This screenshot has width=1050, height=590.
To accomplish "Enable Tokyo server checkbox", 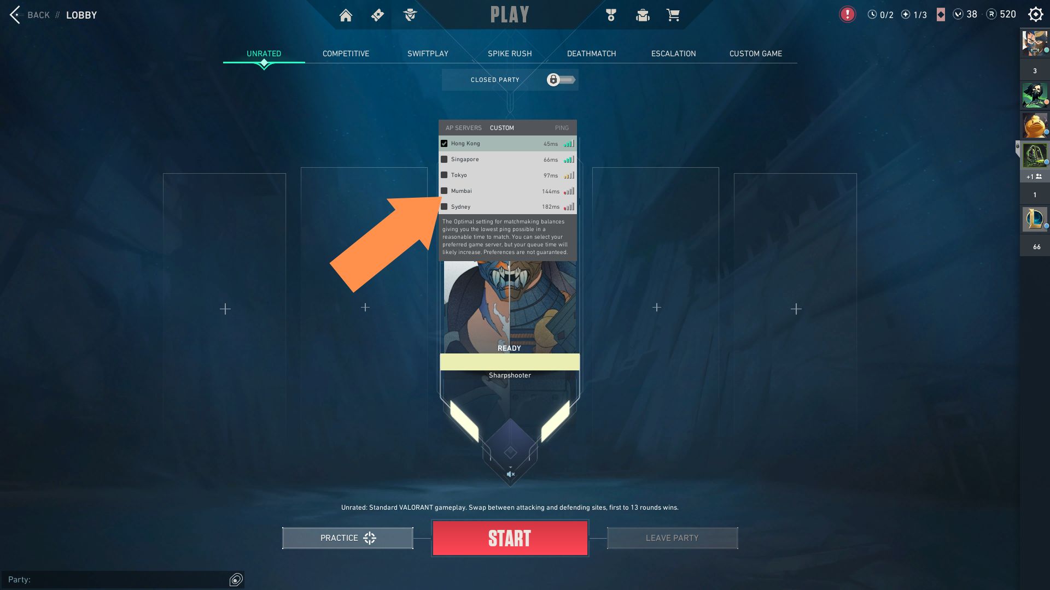I will click(x=444, y=175).
